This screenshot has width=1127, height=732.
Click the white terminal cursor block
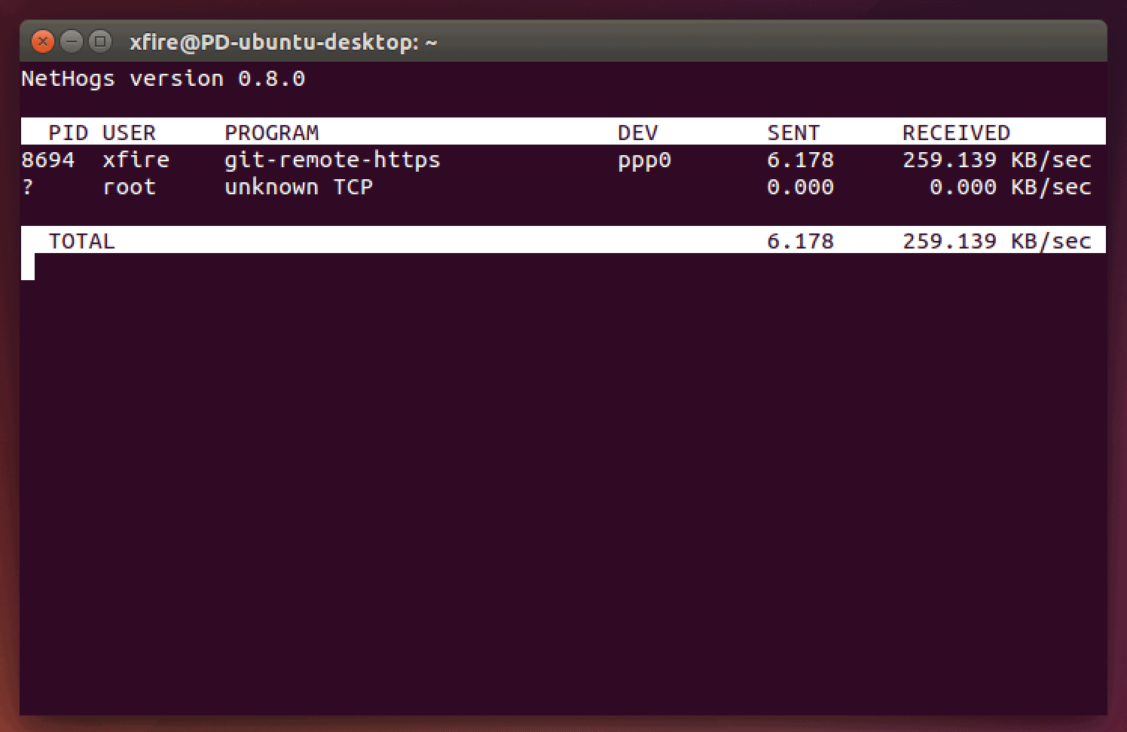coord(28,267)
